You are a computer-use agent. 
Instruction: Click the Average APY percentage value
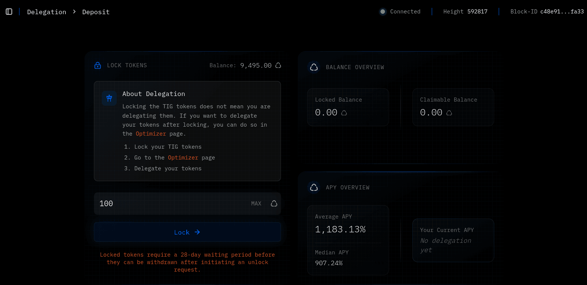click(340, 229)
